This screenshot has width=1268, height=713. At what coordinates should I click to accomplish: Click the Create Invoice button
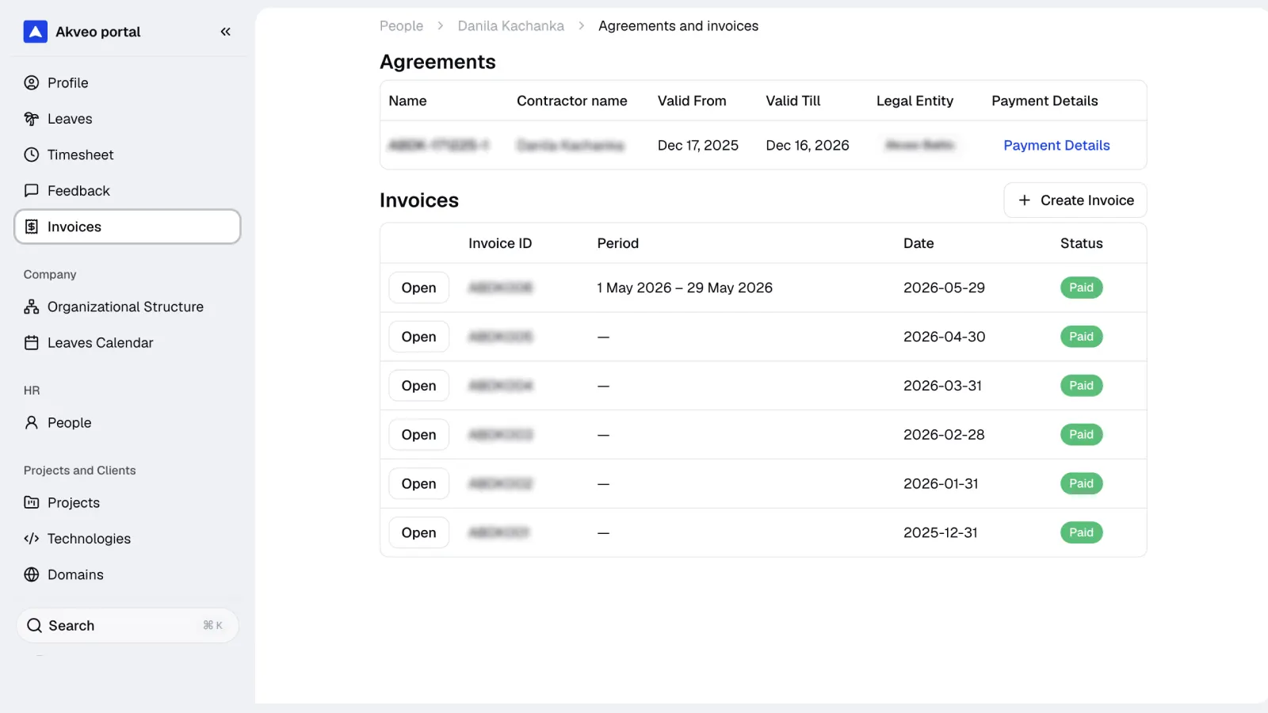1075,200
